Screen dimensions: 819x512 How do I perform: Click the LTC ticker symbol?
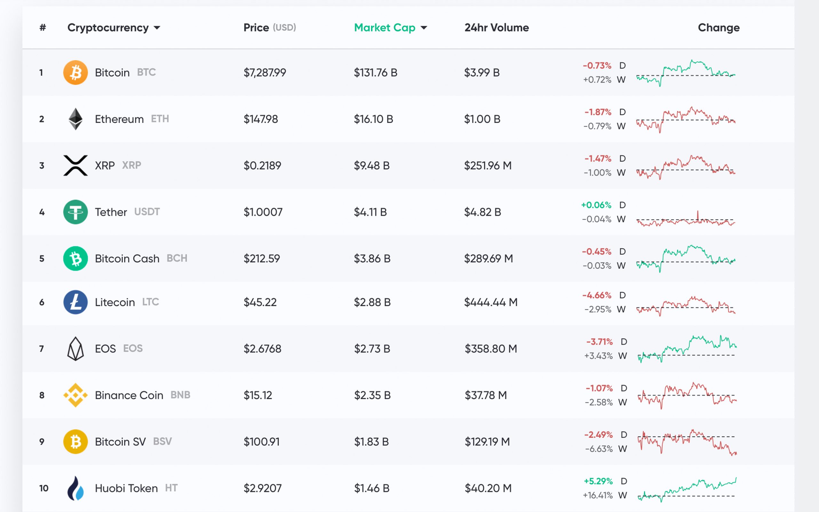(x=150, y=302)
